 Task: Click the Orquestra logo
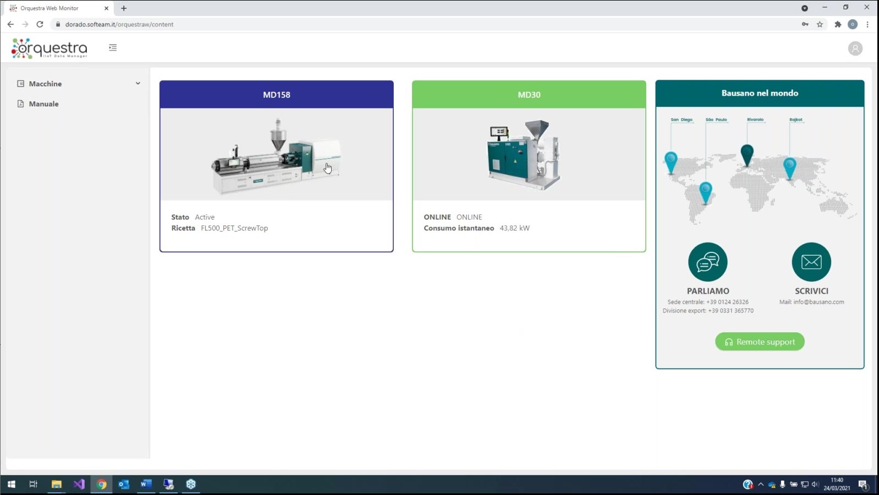[50, 48]
